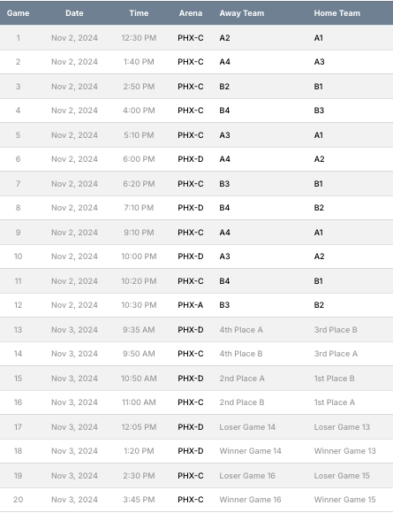Select away team A2 in game 1
The width and height of the screenshot is (393, 513).
(x=224, y=38)
